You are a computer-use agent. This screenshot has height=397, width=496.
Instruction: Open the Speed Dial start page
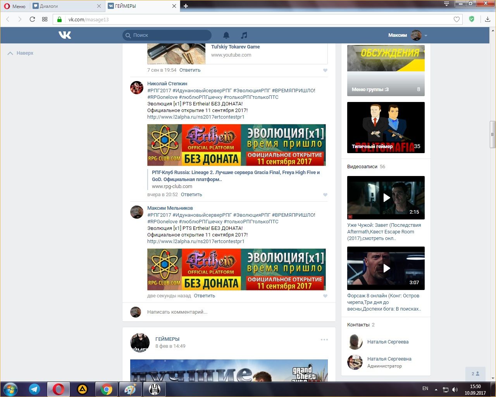pyautogui.click(x=45, y=19)
